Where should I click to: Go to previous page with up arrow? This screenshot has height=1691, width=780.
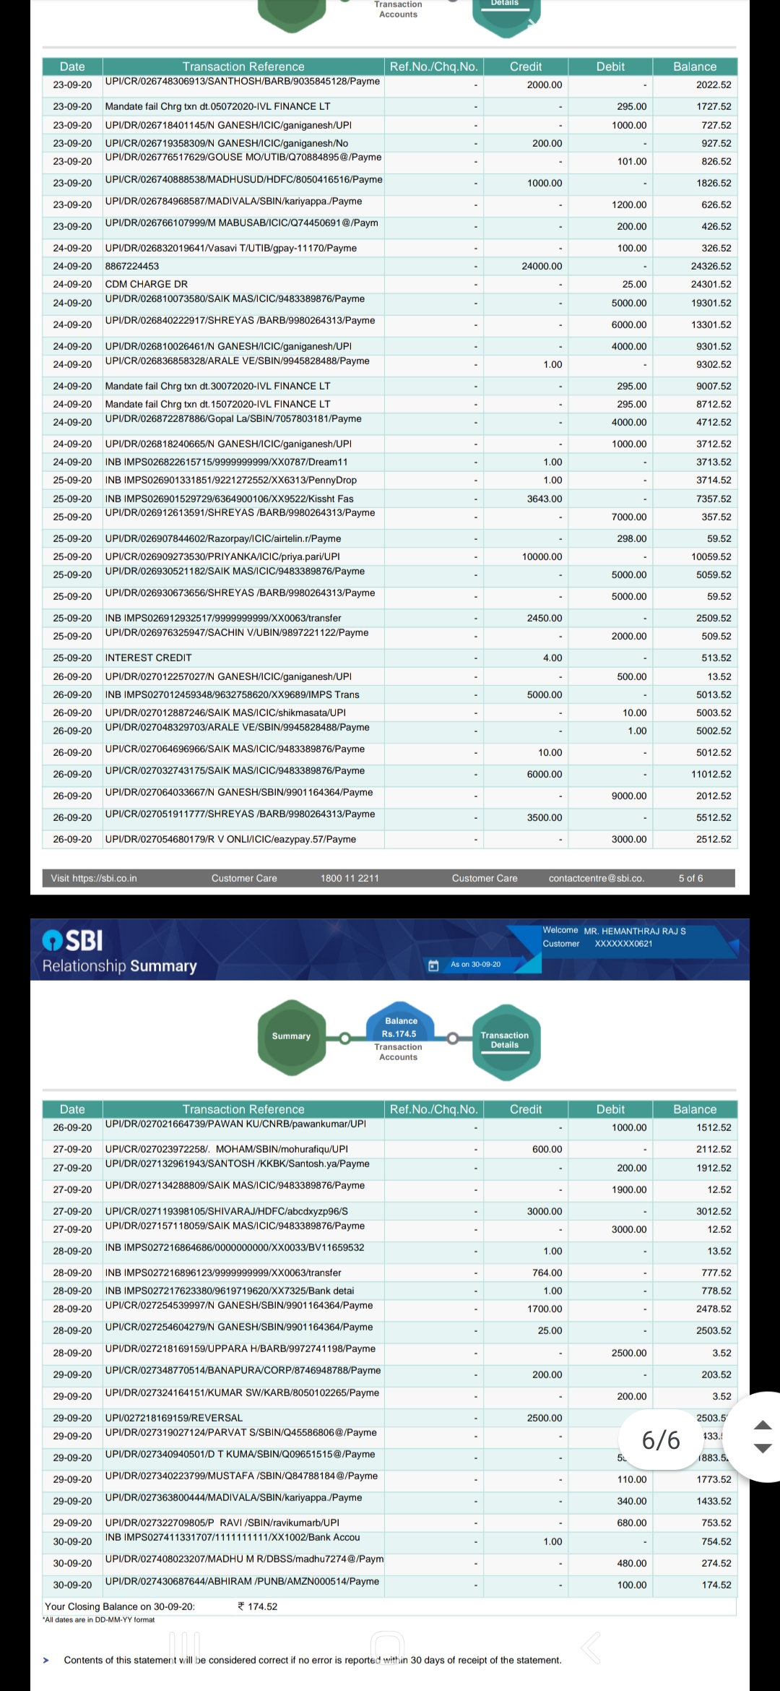tap(763, 1425)
